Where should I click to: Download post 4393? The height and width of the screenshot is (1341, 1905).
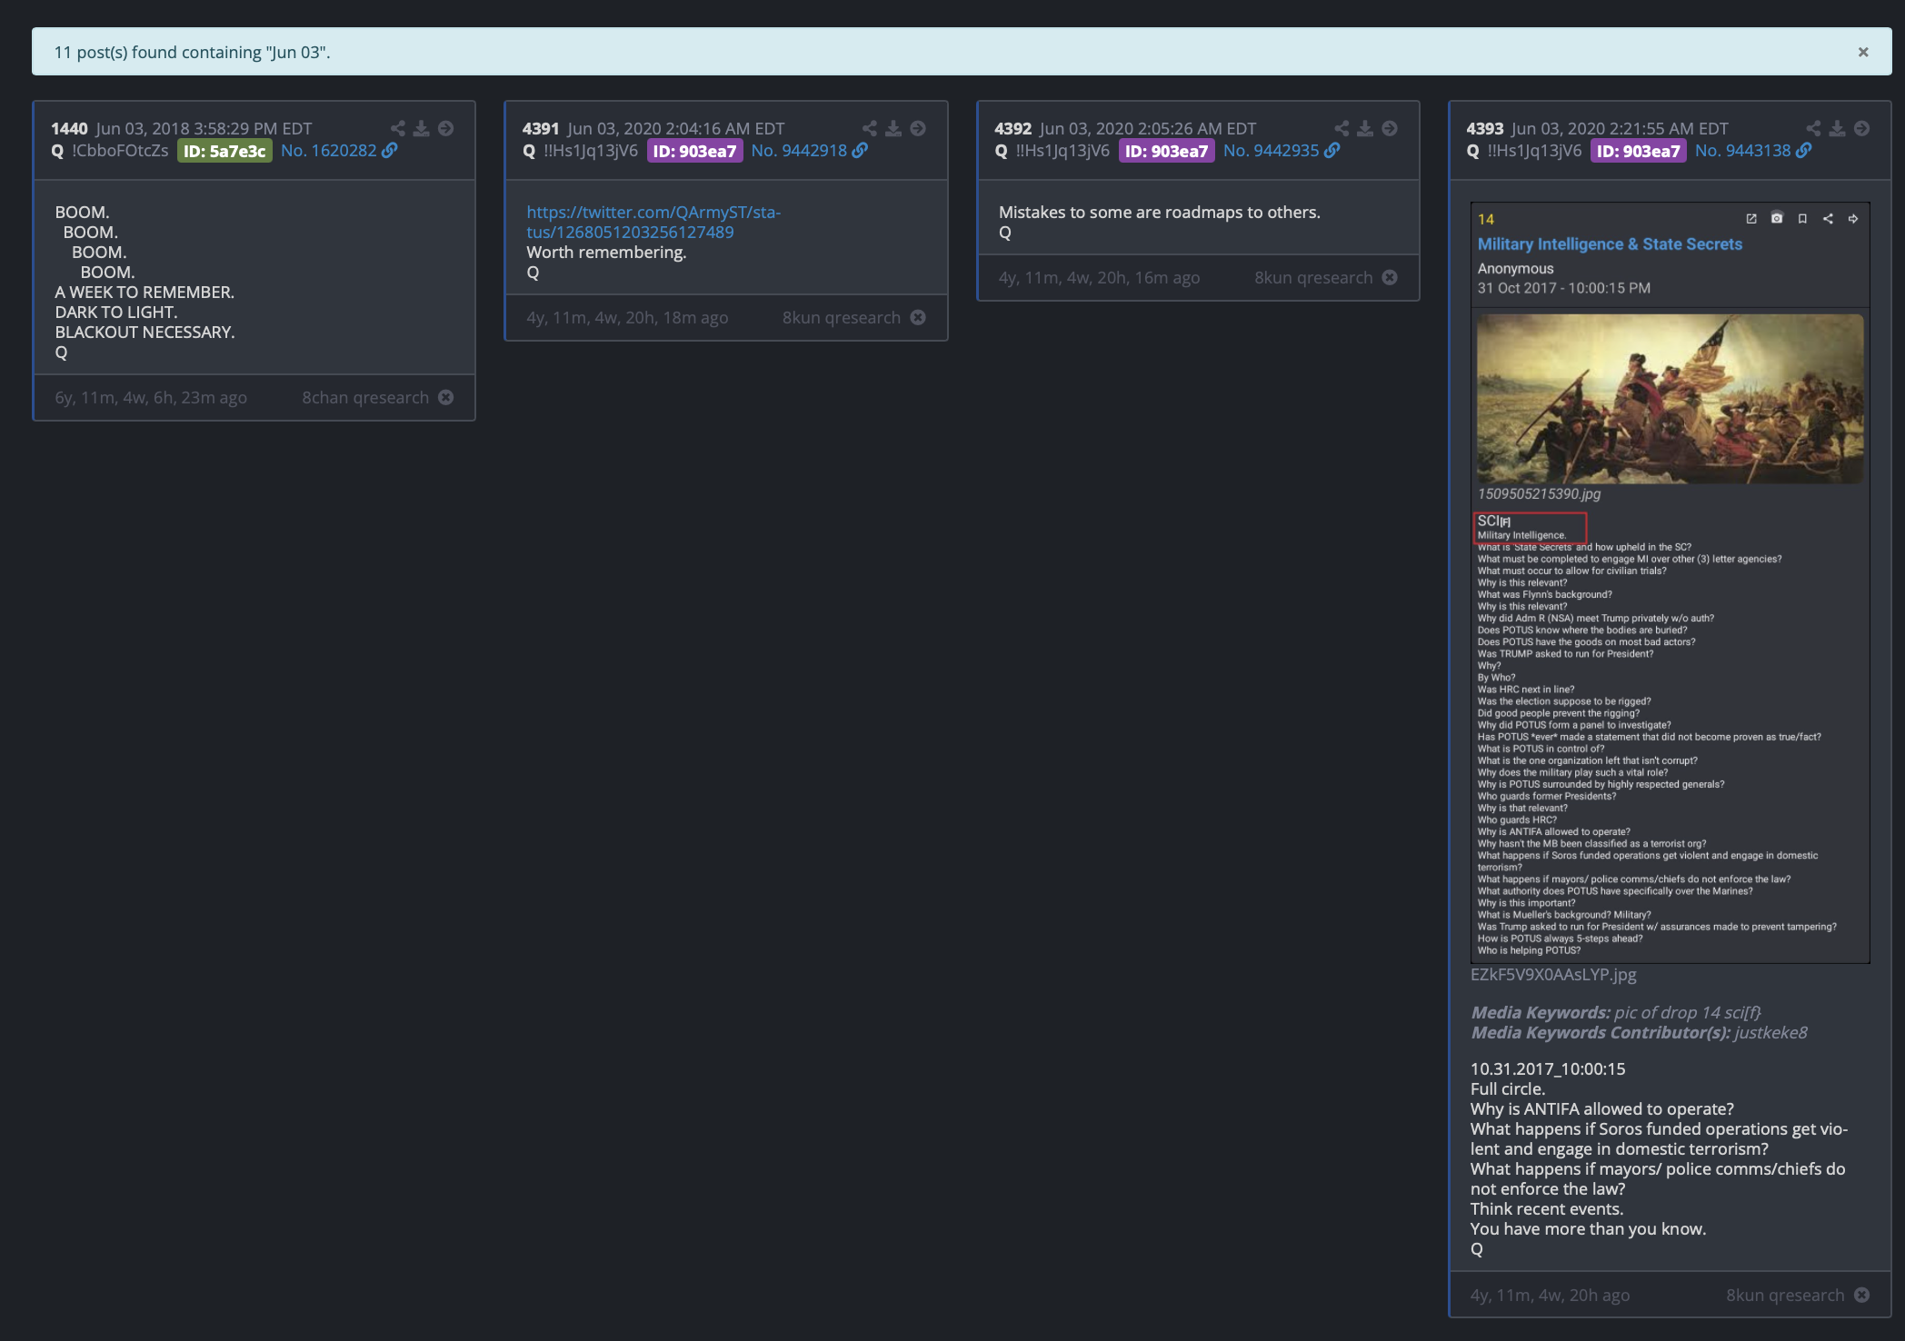pos(1838,128)
